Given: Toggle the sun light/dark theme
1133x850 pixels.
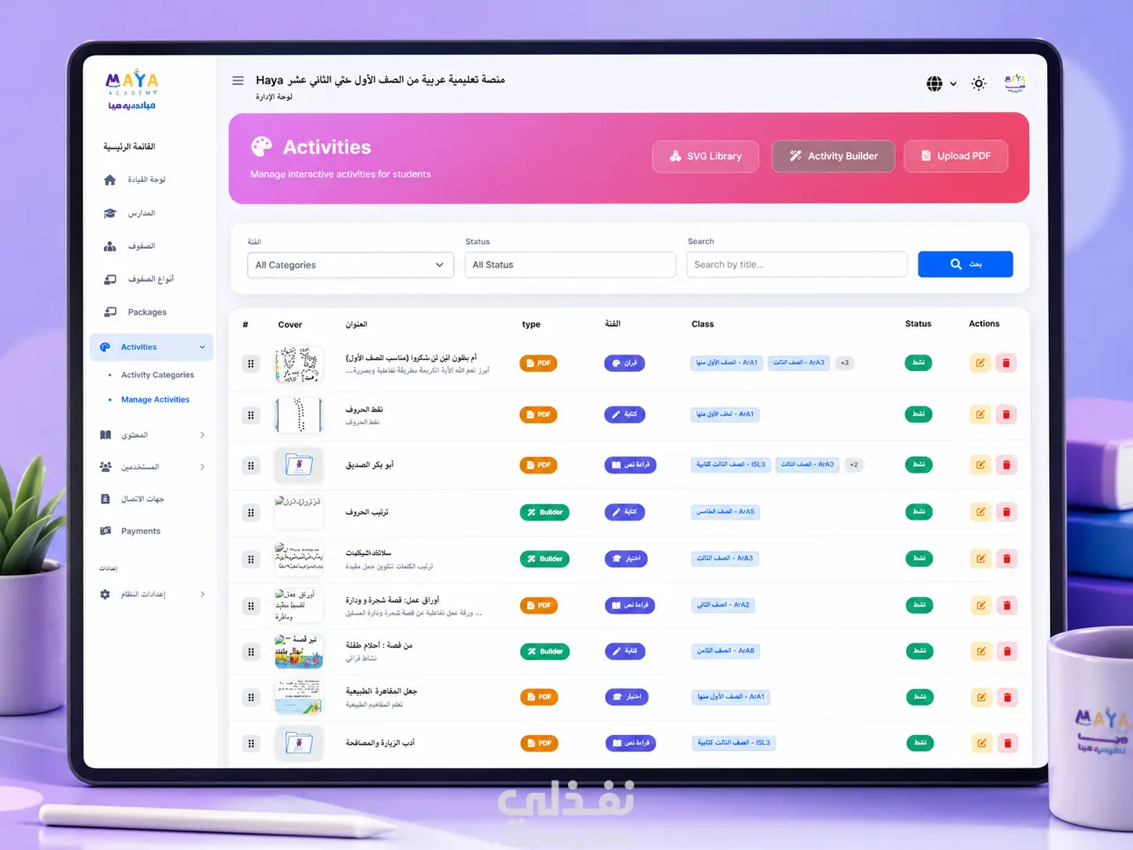Looking at the screenshot, I should [979, 84].
